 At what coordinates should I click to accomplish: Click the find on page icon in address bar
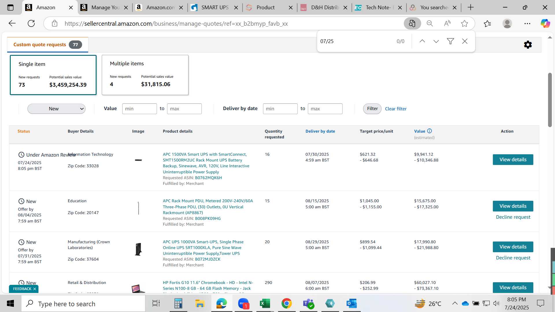click(412, 23)
